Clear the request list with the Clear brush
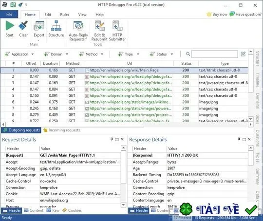The image size is (263, 221). pyautogui.click(x=23, y=25)
